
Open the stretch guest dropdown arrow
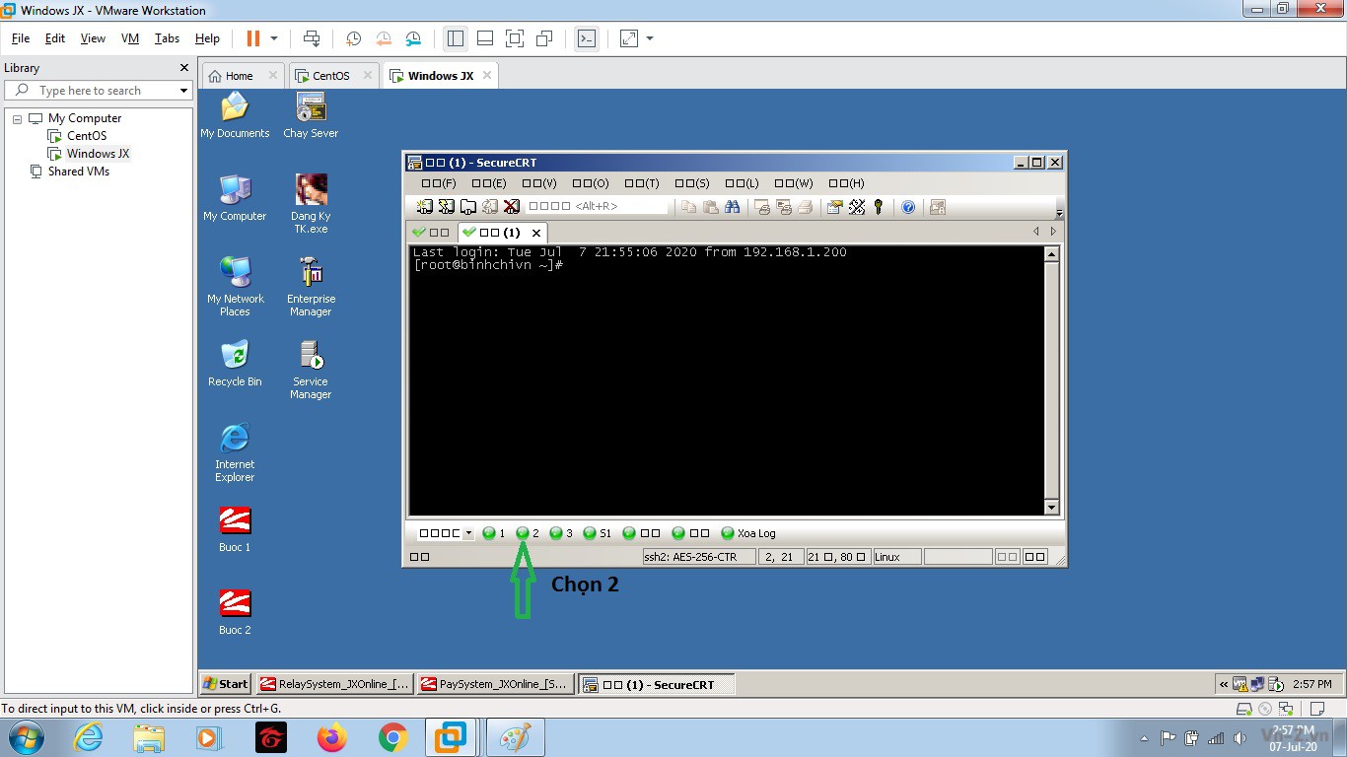click(650, 38)
